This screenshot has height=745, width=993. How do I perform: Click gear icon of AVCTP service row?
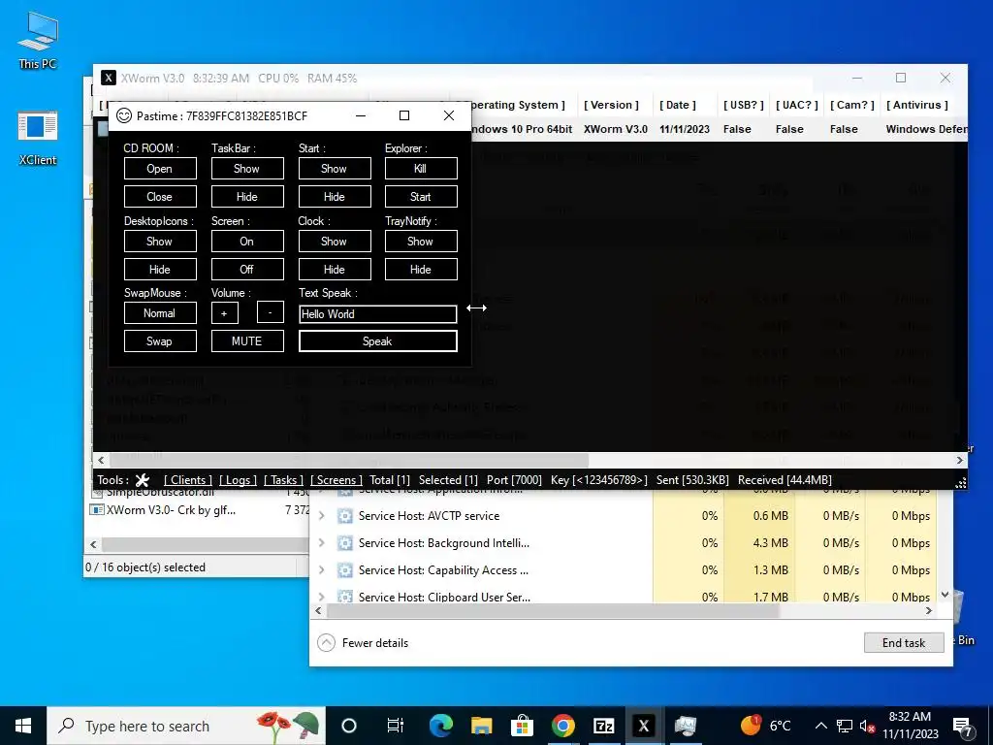click(x=345, y=516)
